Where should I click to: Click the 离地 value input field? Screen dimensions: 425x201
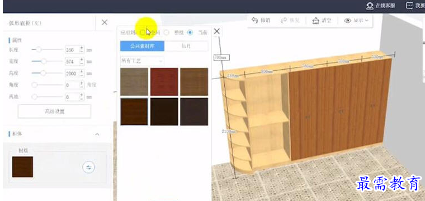click(x=72, y=97)
